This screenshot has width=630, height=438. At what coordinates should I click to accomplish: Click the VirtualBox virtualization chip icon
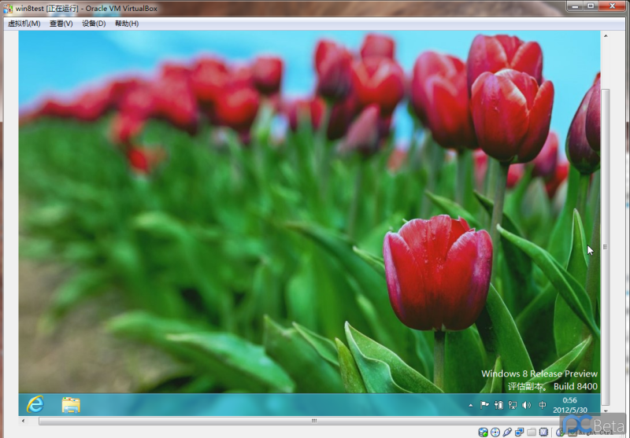543,432
